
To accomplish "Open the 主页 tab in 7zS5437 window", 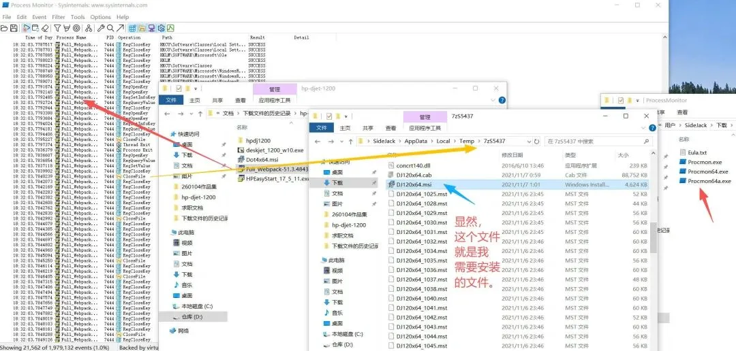I will (345, 127).
